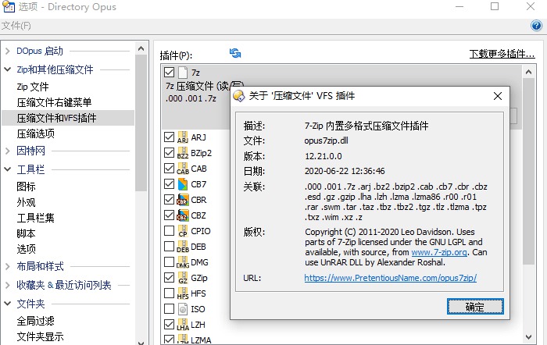547x345 pixels.
Task: Enable the HFS plugin checkbox
Action: (x=170, y=293)
